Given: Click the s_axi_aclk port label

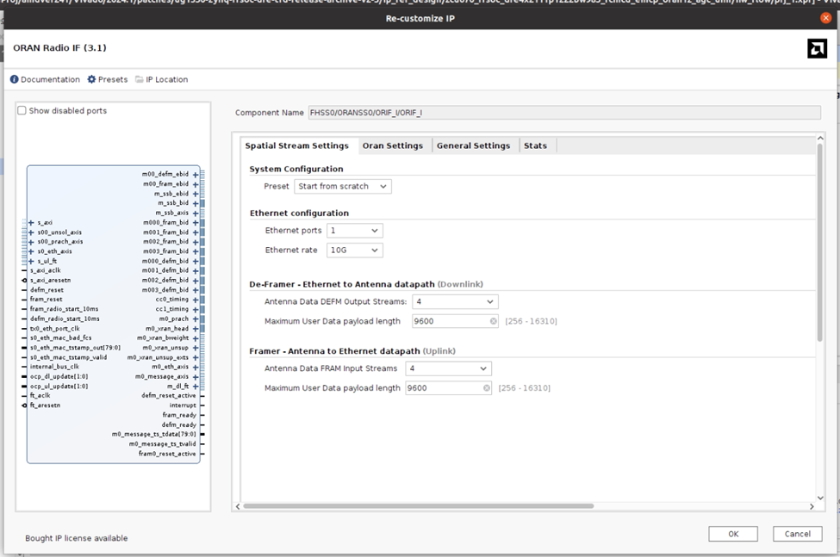Looking at the screenshot, I should point(46,270).
